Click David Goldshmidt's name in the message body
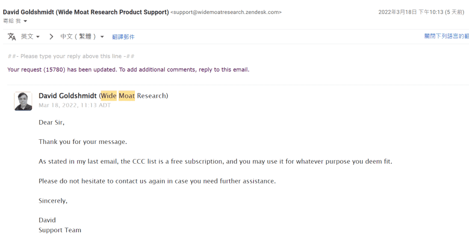 (x=68, y=96)
